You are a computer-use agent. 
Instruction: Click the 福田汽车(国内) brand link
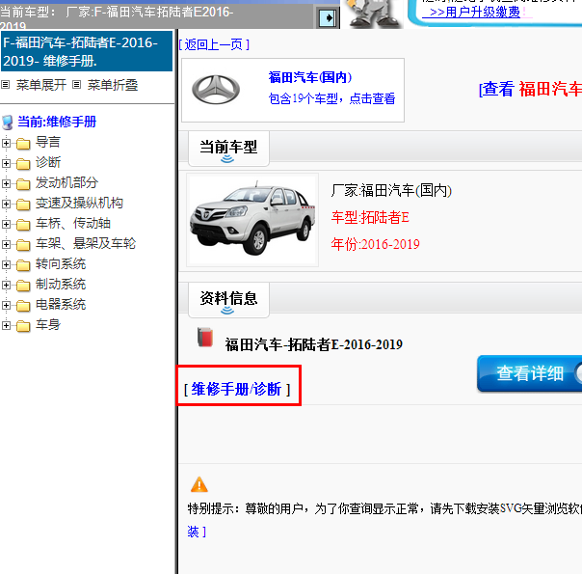[310, 77]
